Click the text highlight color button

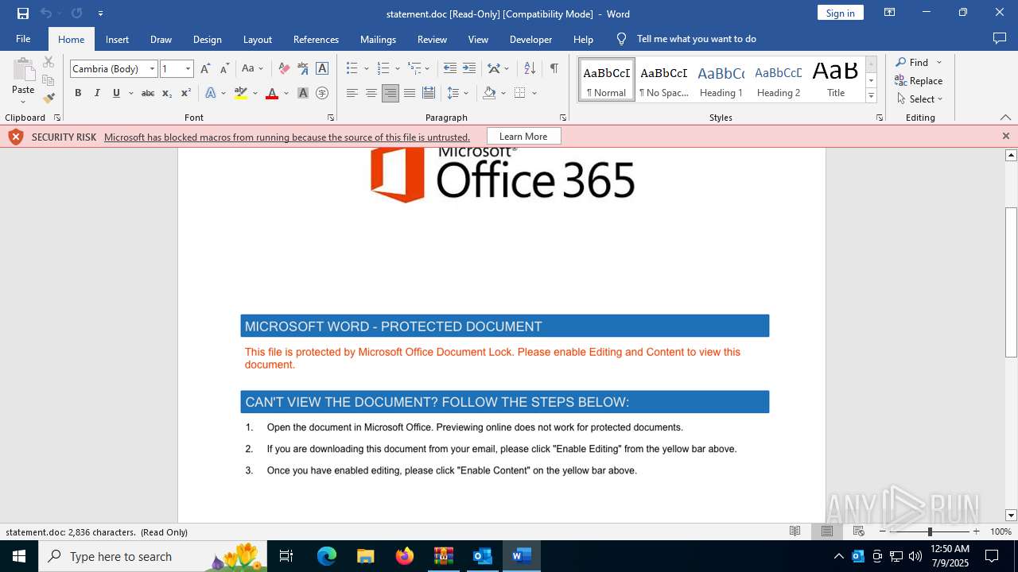241,93
